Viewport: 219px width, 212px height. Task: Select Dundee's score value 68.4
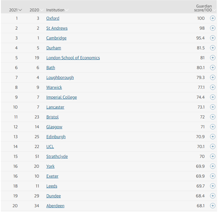coord(200,196)
